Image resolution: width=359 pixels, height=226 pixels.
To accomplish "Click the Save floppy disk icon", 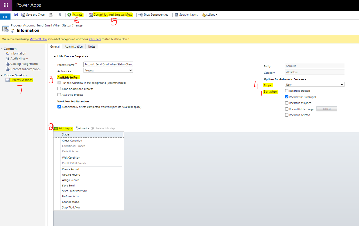I will tap(16, 14).
